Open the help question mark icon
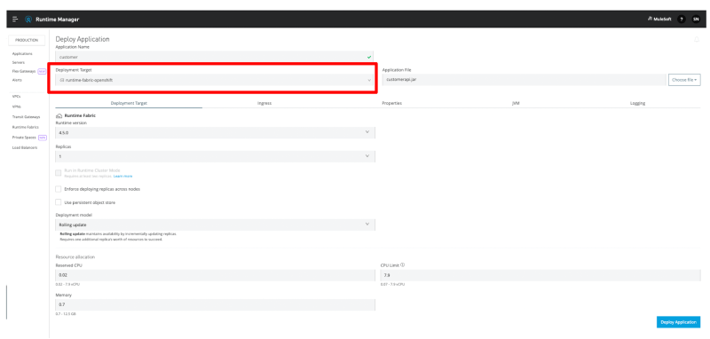 (x=681, y=20)
